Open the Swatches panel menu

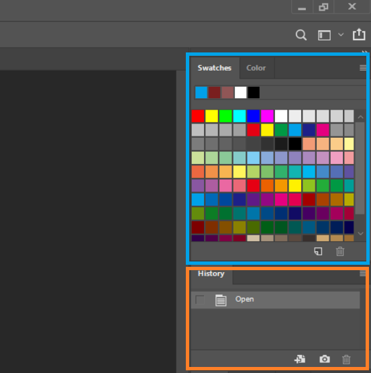click(363, 68)
